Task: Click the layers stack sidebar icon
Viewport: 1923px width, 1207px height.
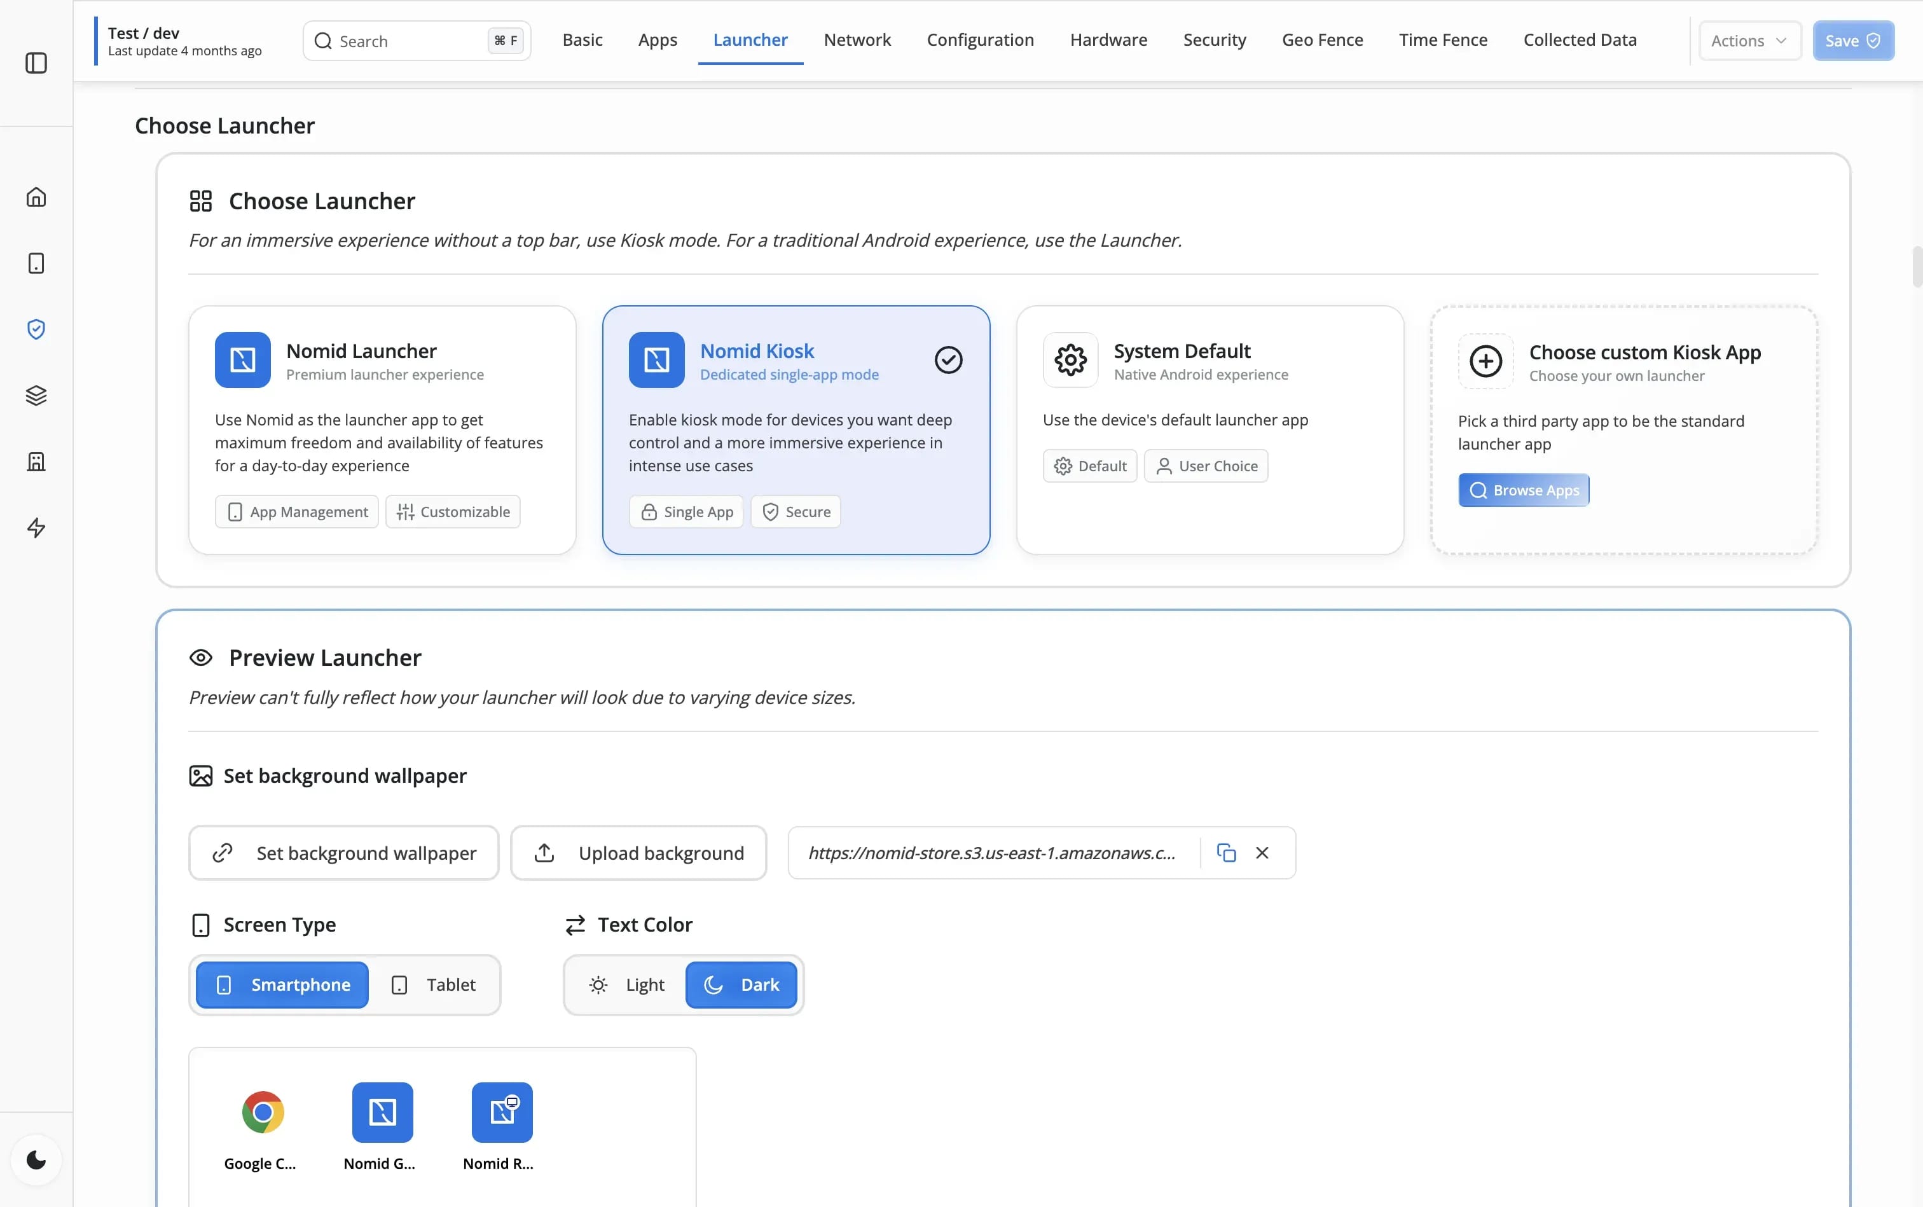Action: [36, 395]
